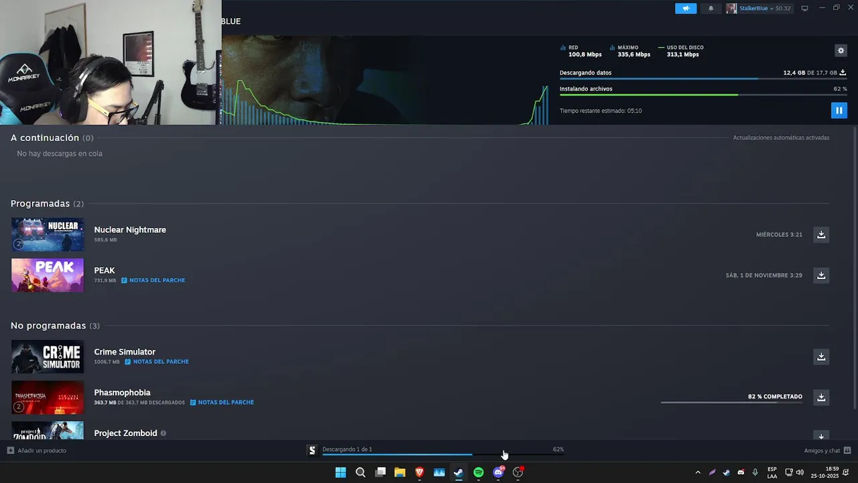Click Añadir un producto

(37, 450)
